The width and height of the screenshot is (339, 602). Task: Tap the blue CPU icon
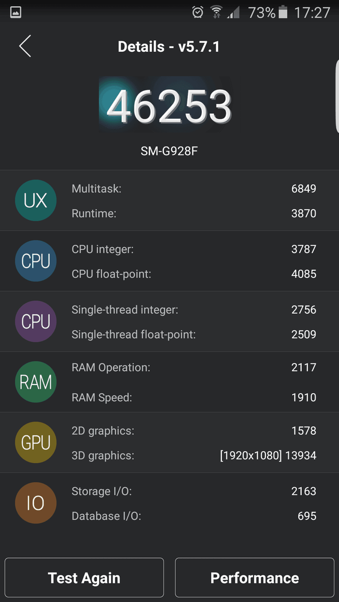tap(36, 261)
